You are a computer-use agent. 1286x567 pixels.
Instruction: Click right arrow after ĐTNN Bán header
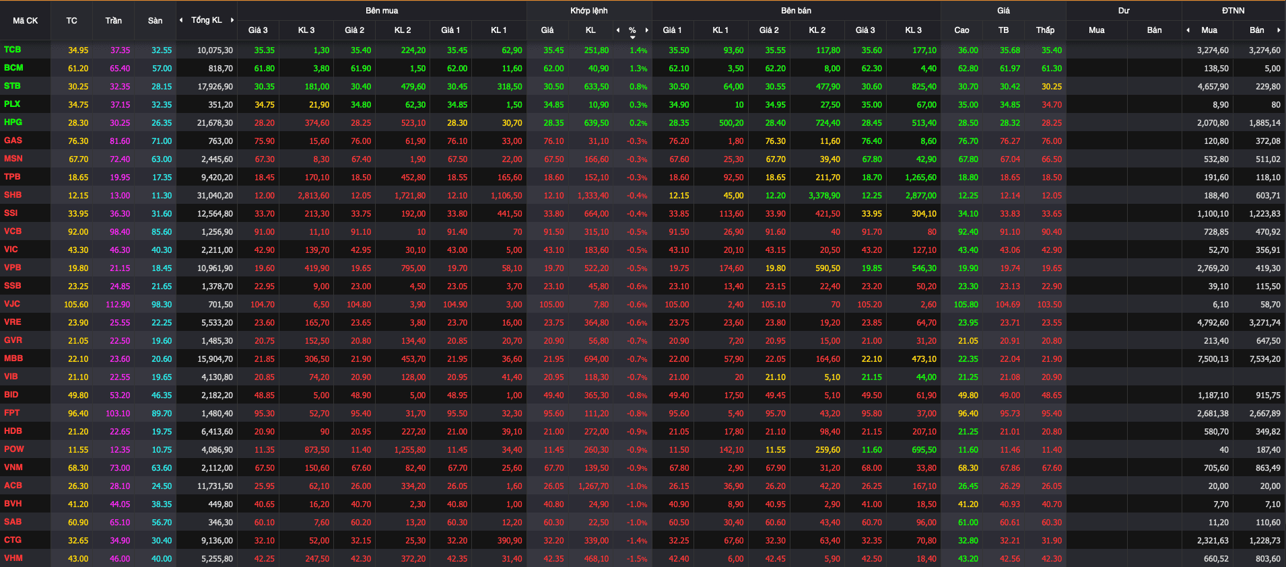pyautogui.click(x=1279, y=30)
